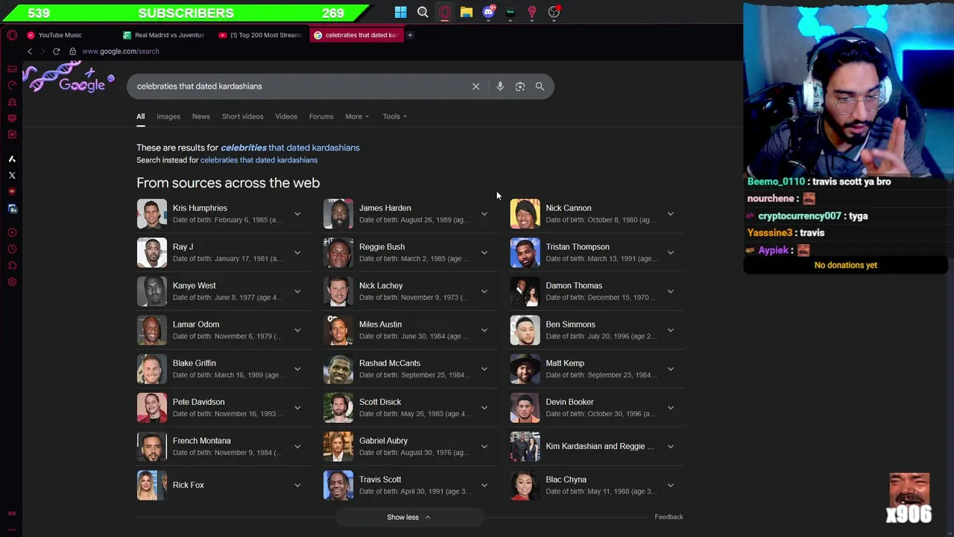Screen dimensions: 954x537
Task: Click the Miles Austin name text
Action: 380,324
